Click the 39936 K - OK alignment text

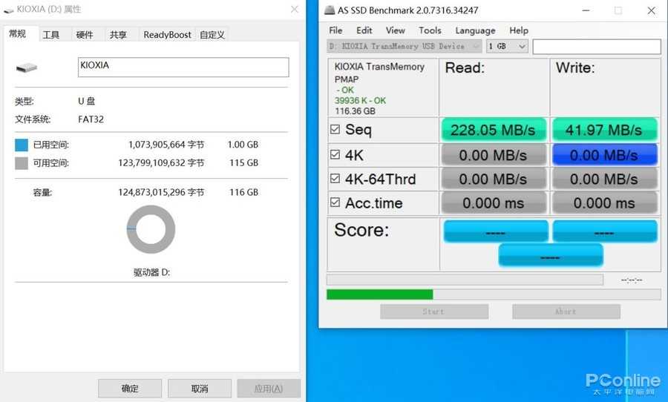tap(360, 101)
